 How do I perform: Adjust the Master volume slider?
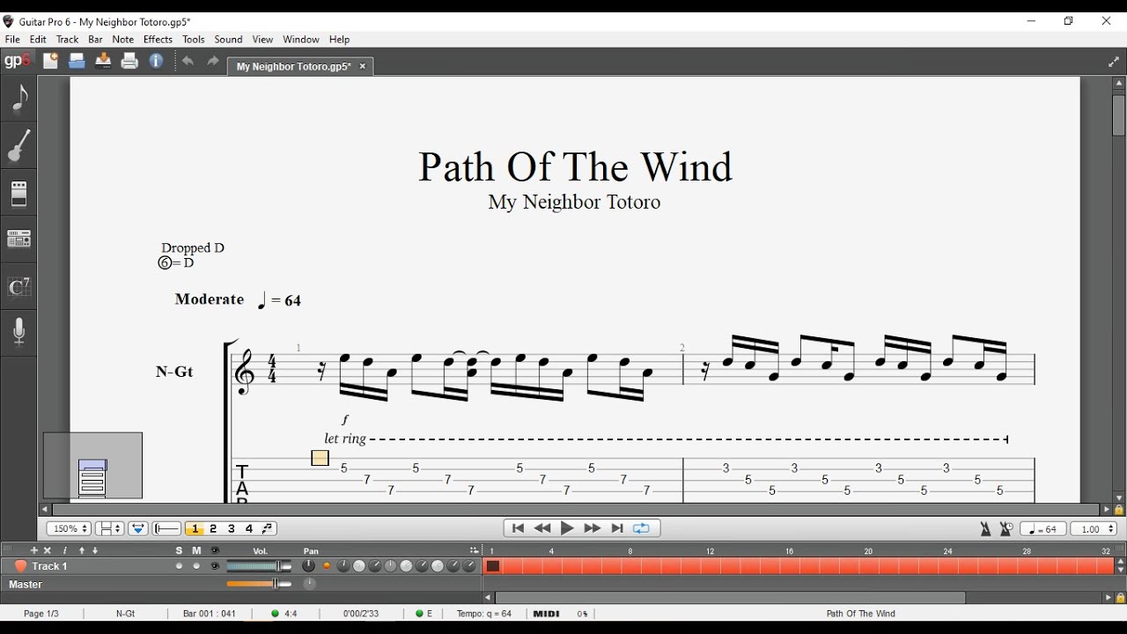point(260,584)
